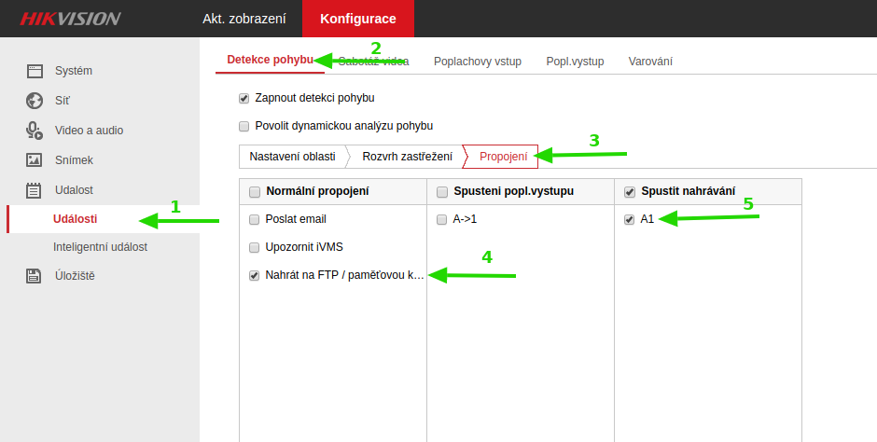This screenshot has width=877, height=442.
Task: Open the Varování tab
Action: [x=650, y=62]
